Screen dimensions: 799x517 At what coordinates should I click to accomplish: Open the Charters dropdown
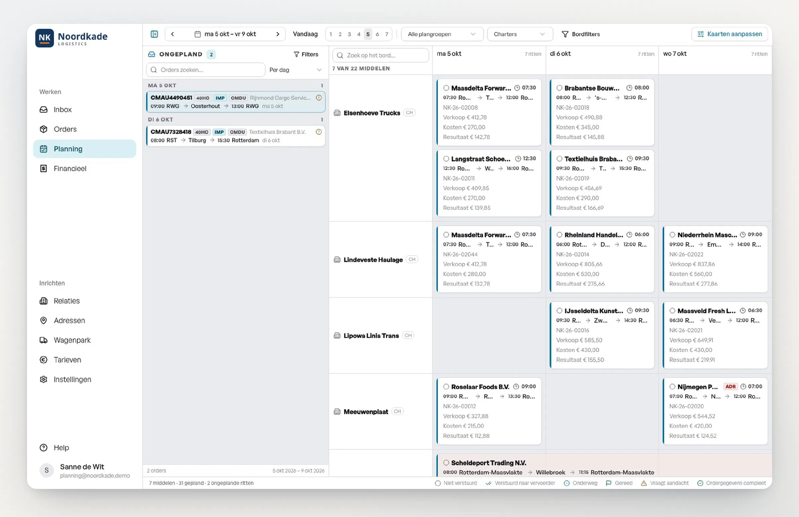[x=520, y=34]
